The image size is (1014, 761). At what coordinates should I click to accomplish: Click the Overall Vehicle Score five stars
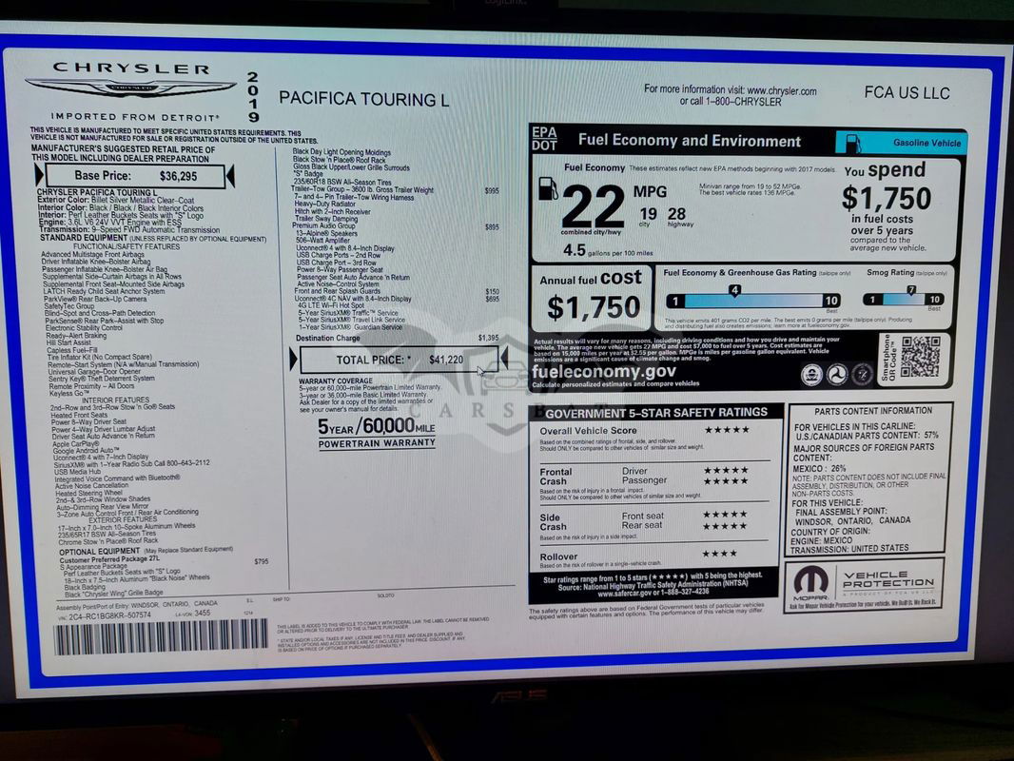tap(726, 430)
